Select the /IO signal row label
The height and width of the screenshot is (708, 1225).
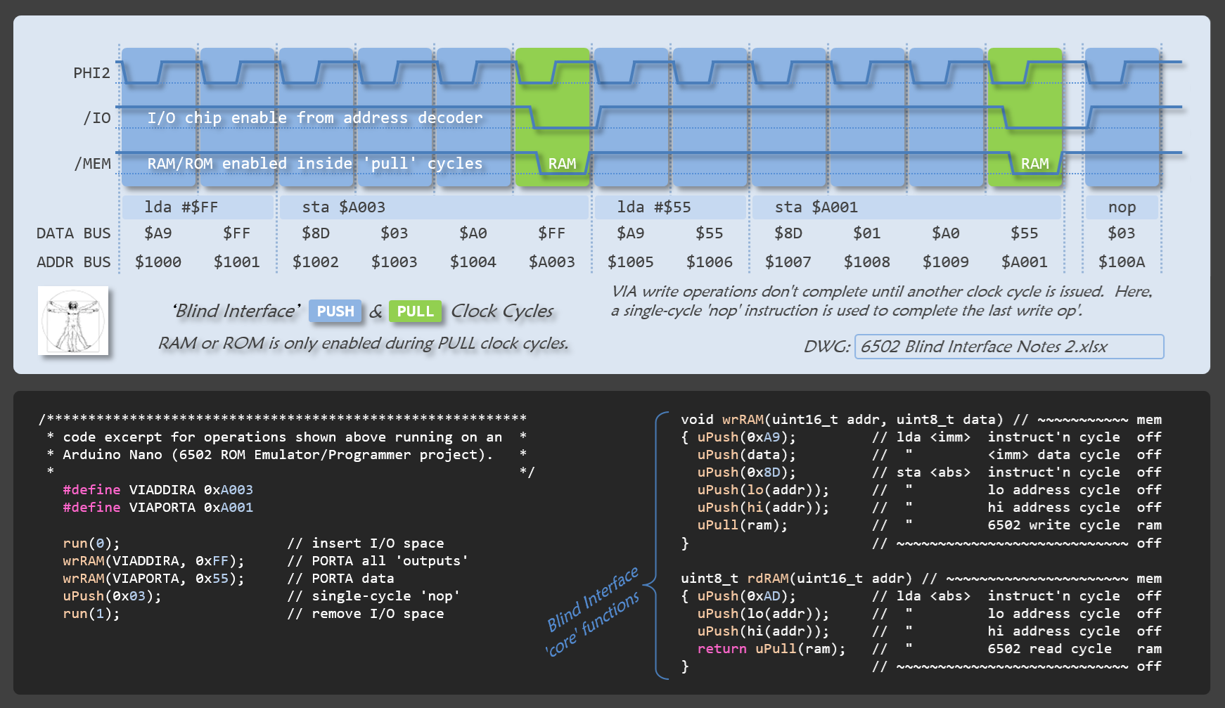point(97,118)
